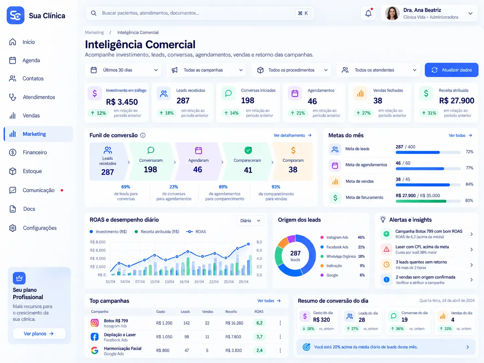Image resolution: width=484 pixels, height=363 pixels.
Task: Click the Compareceram checkmark icon in funnel
Action: click(x=248, y=150)
